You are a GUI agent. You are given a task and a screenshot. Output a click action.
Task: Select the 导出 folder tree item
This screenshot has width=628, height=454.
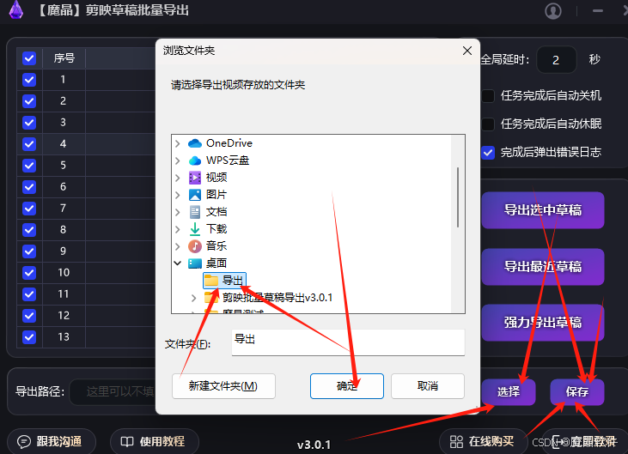click(x=224, y=281)
